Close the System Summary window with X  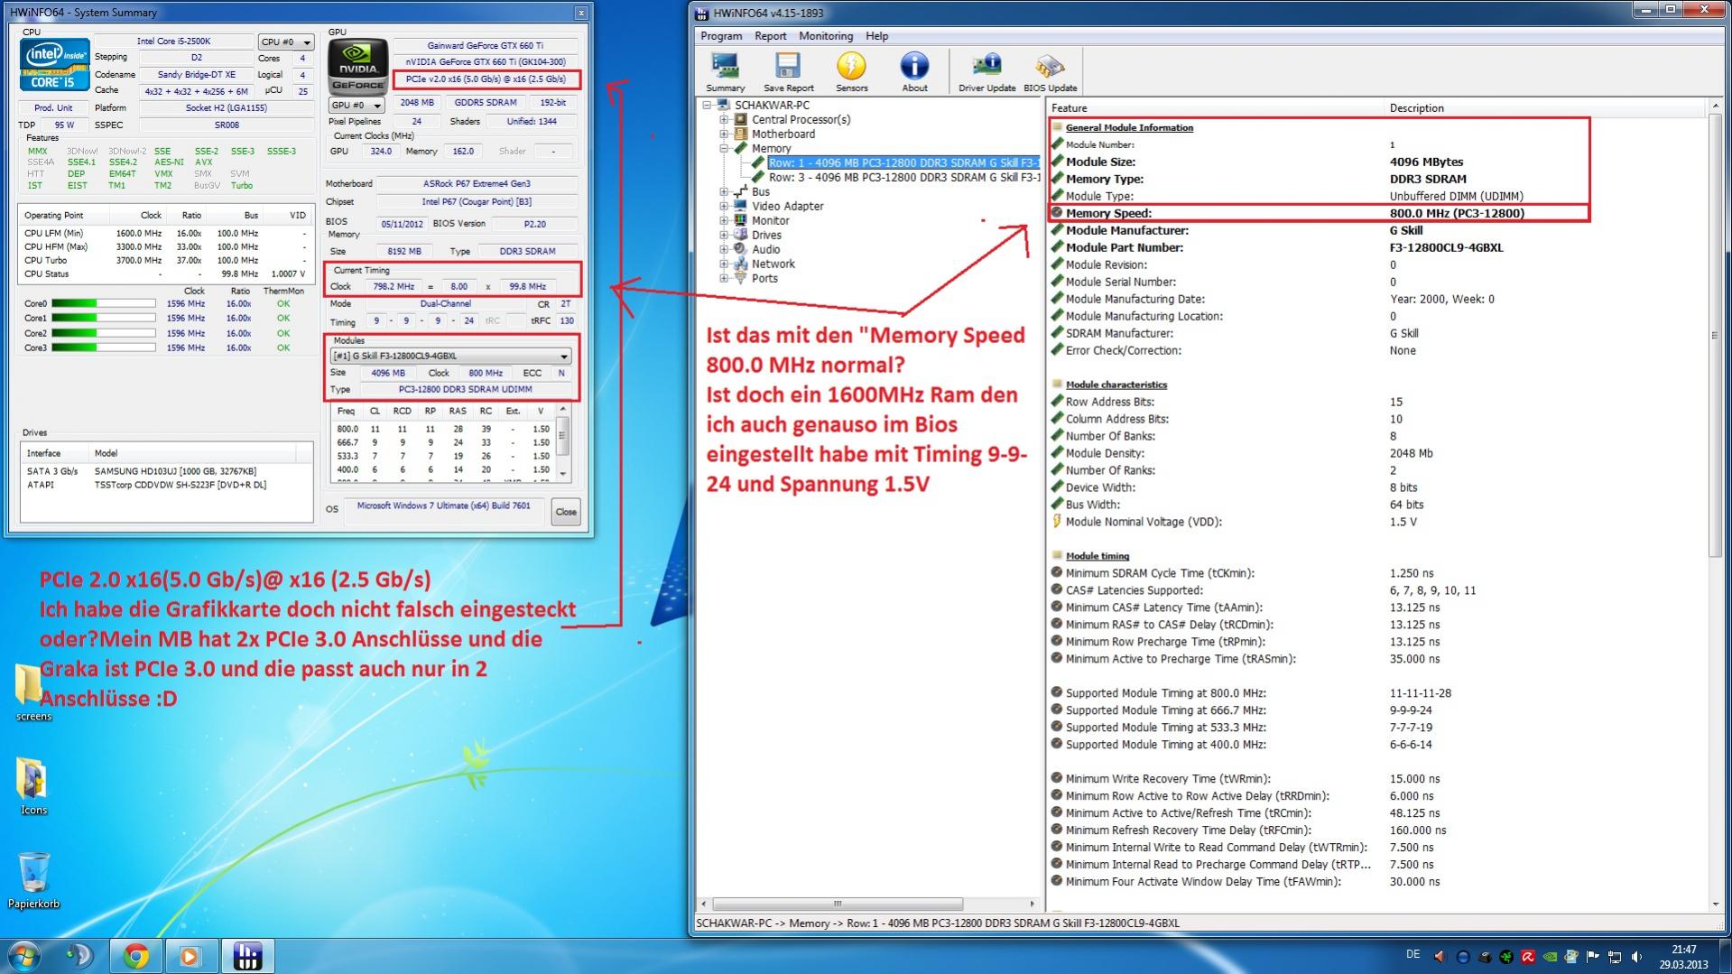click(581, 13)
